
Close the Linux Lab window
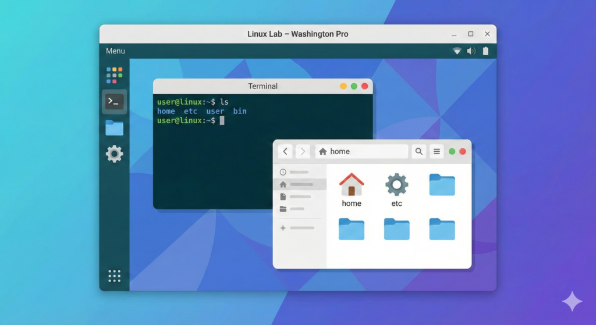tap(487, 34)
